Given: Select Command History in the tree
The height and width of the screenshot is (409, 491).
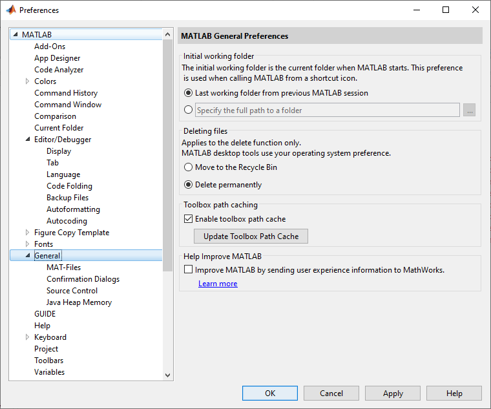Looking at the screenshot, I should (x=66, y=93).
